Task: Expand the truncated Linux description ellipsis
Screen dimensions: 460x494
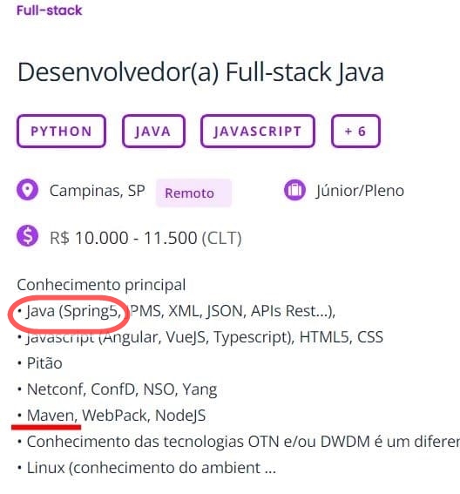Action: pos(270,470)
